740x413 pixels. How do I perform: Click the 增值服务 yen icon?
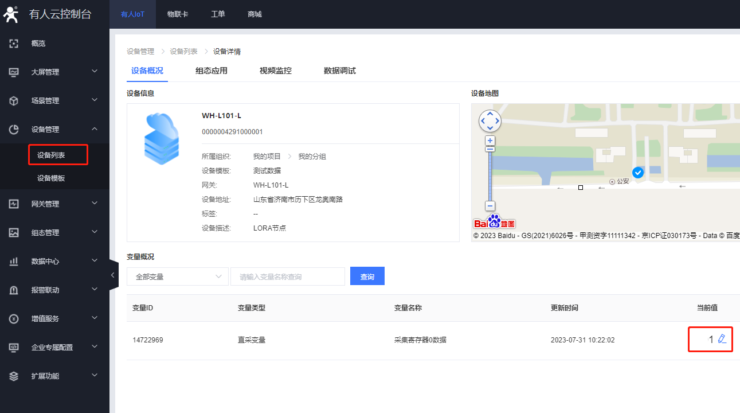click(x=14, y=318)
